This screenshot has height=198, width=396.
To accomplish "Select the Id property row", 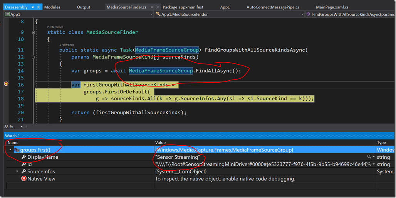I will point(199,164).
